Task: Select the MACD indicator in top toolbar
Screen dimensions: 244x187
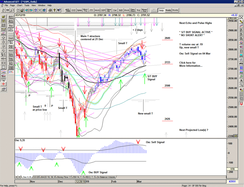Action: click(x=97, y=10)
